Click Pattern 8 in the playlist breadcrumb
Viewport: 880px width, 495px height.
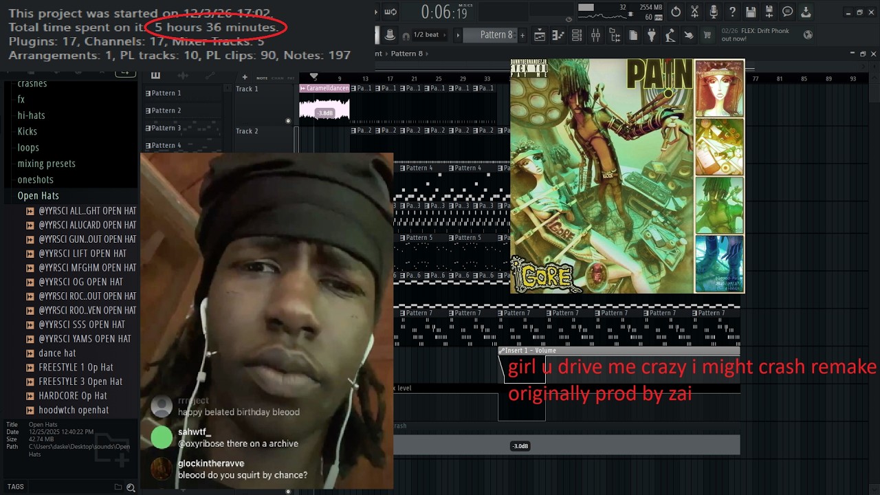407,54
